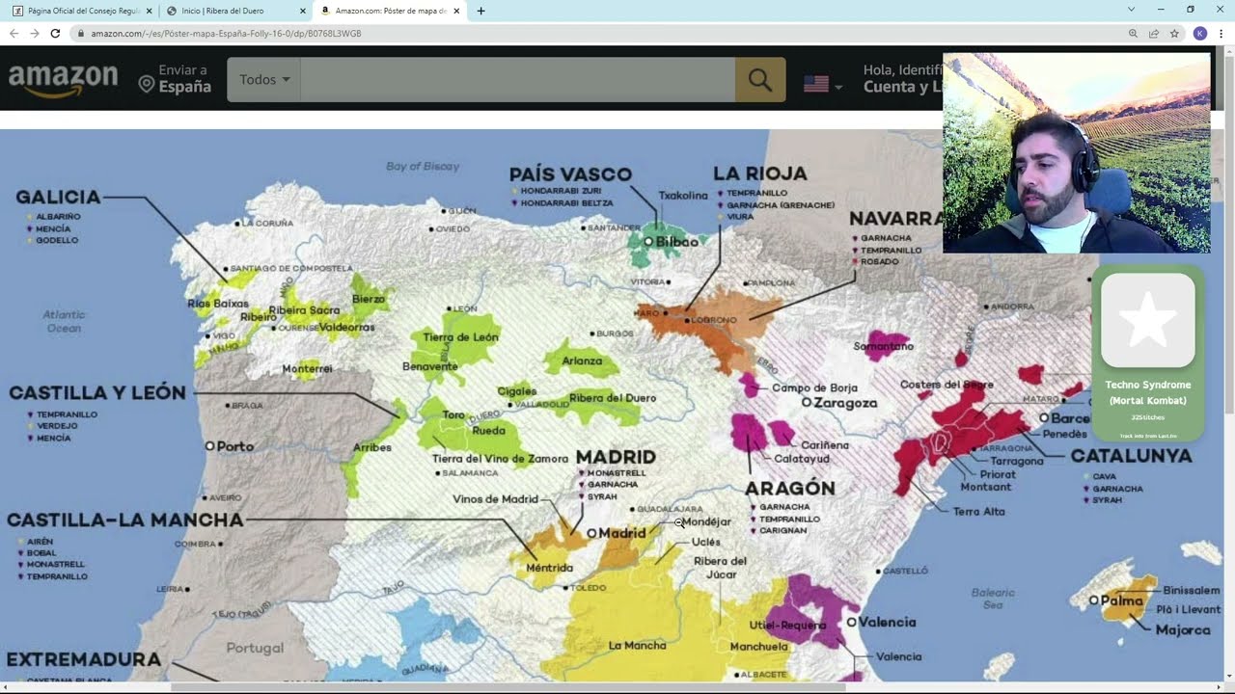Click the GALICIA region label
Viewport: 1235px width, 694px height.
click(58, 197)
